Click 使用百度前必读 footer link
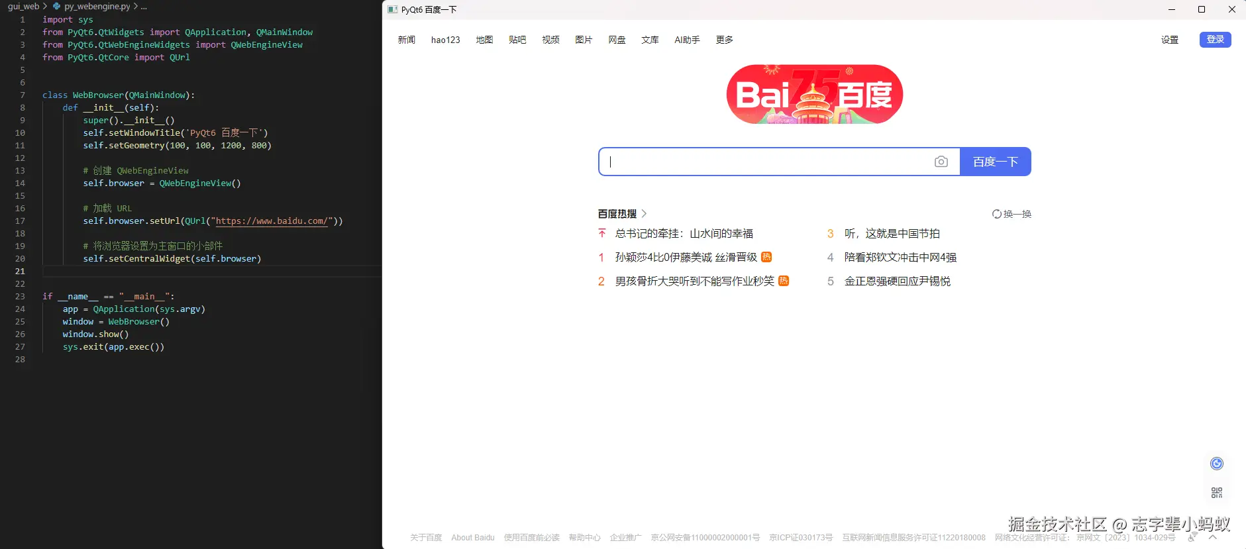Viewport: 1246px width, 549px height. (x=532, y=538)
